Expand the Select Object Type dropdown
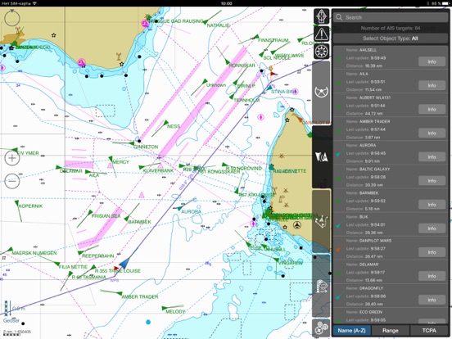 (x=391, y=38)
